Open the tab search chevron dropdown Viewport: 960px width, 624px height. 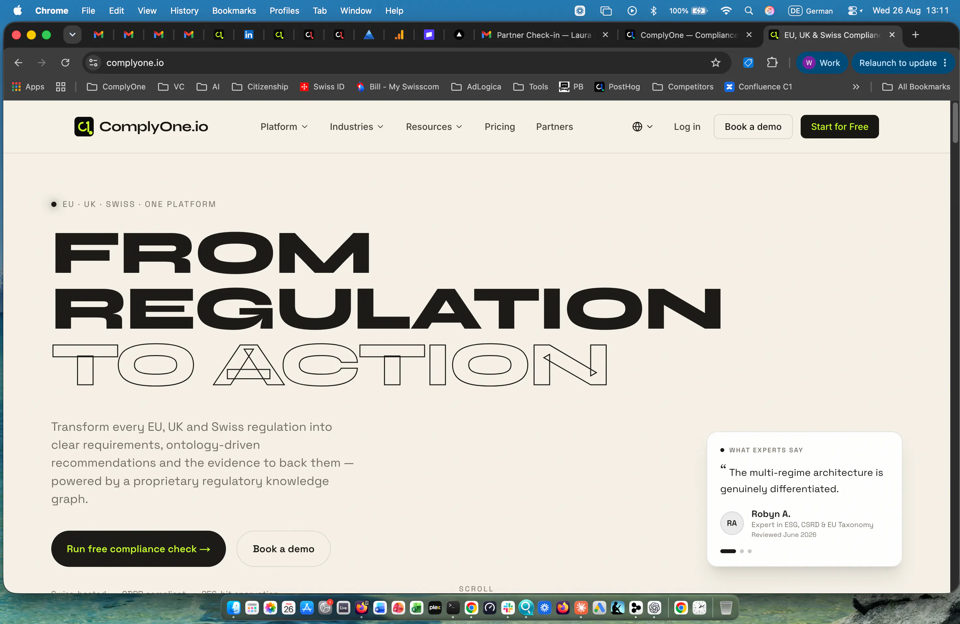(x=72, y=35)
